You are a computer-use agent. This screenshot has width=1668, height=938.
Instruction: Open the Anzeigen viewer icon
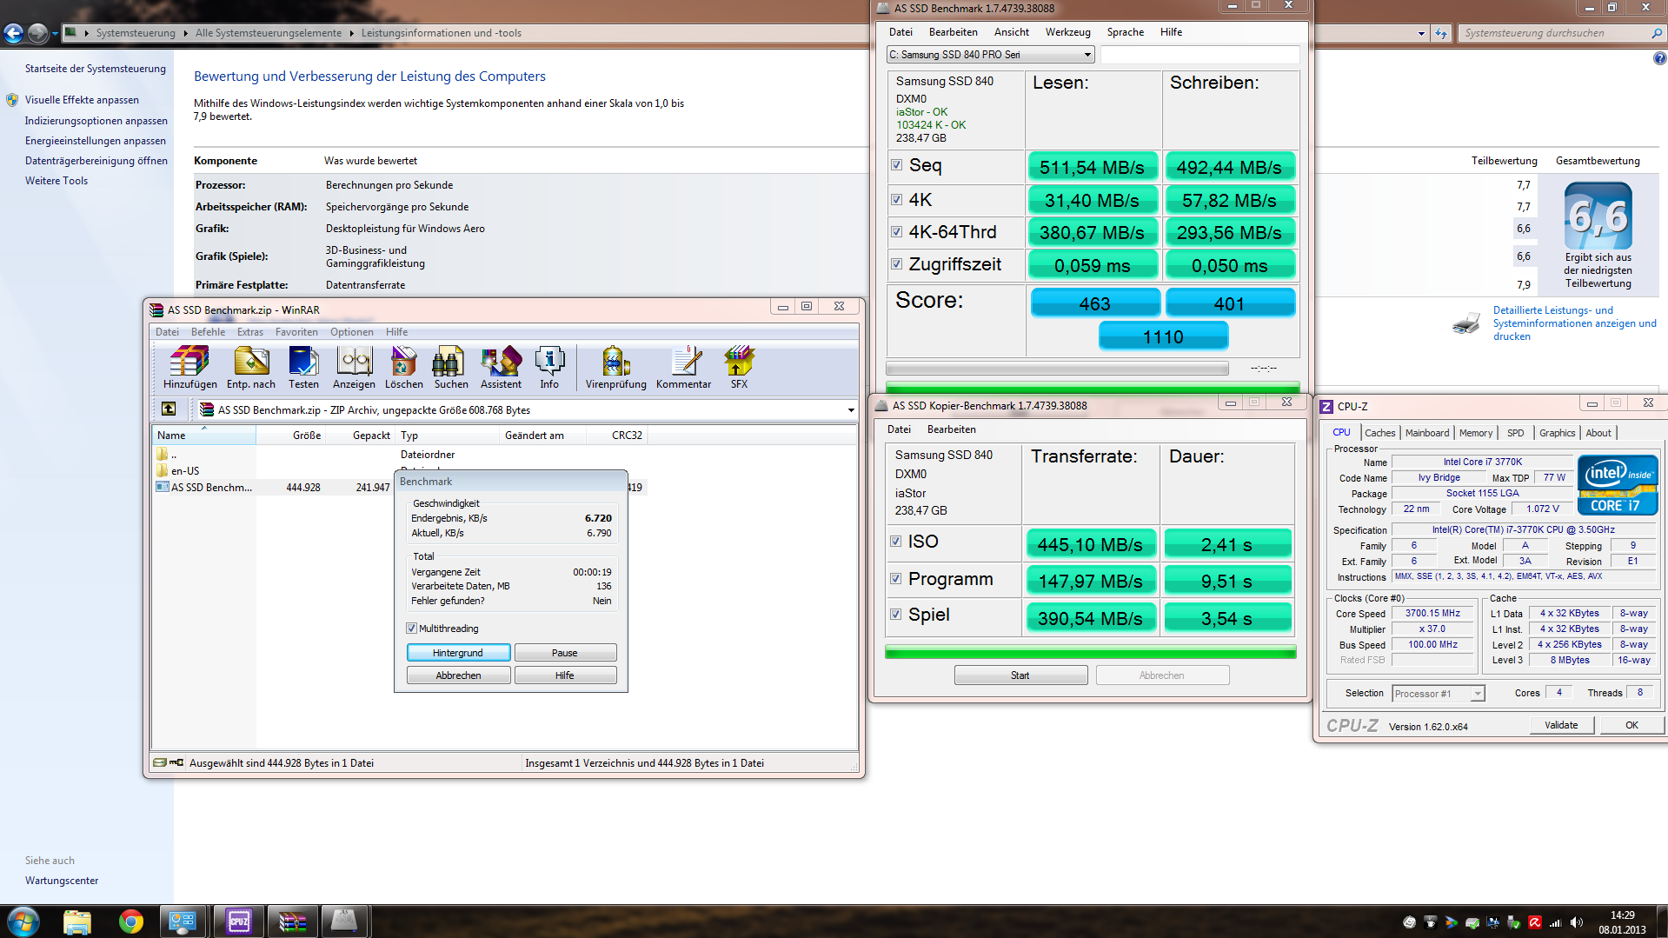point(354,368)
